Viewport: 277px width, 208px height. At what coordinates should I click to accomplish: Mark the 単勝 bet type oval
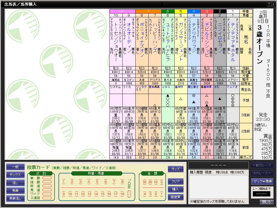[x=47, y=178]
